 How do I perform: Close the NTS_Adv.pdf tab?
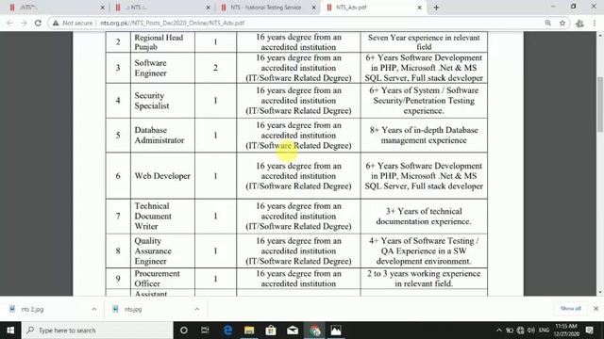[x=419, y=8]
